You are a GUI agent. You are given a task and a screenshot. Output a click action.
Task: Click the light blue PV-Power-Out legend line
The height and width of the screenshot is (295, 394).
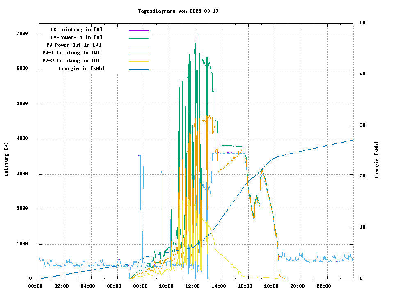point(138,46)
